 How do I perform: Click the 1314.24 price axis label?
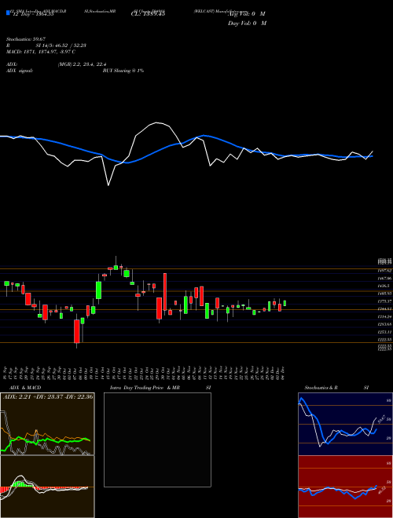pyautogui.click(x=384, y=316)
